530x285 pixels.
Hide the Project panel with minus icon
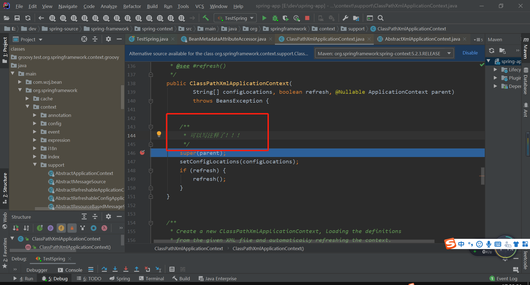point(119,39)
